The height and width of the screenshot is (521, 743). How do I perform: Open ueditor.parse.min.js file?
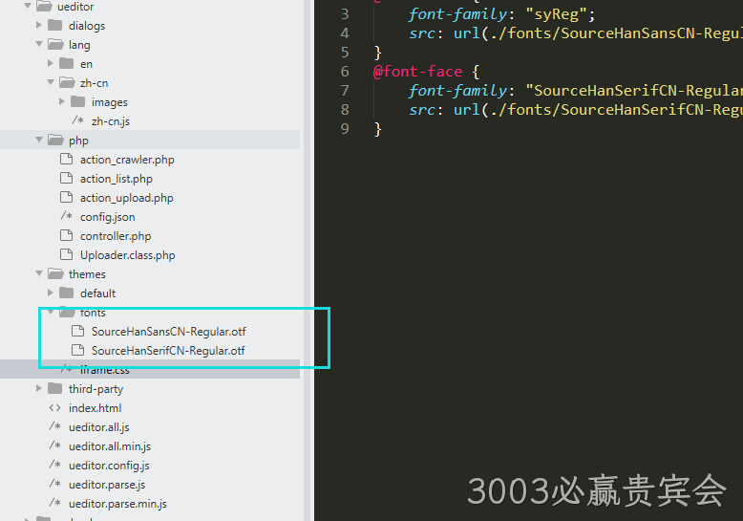point(117,504)
